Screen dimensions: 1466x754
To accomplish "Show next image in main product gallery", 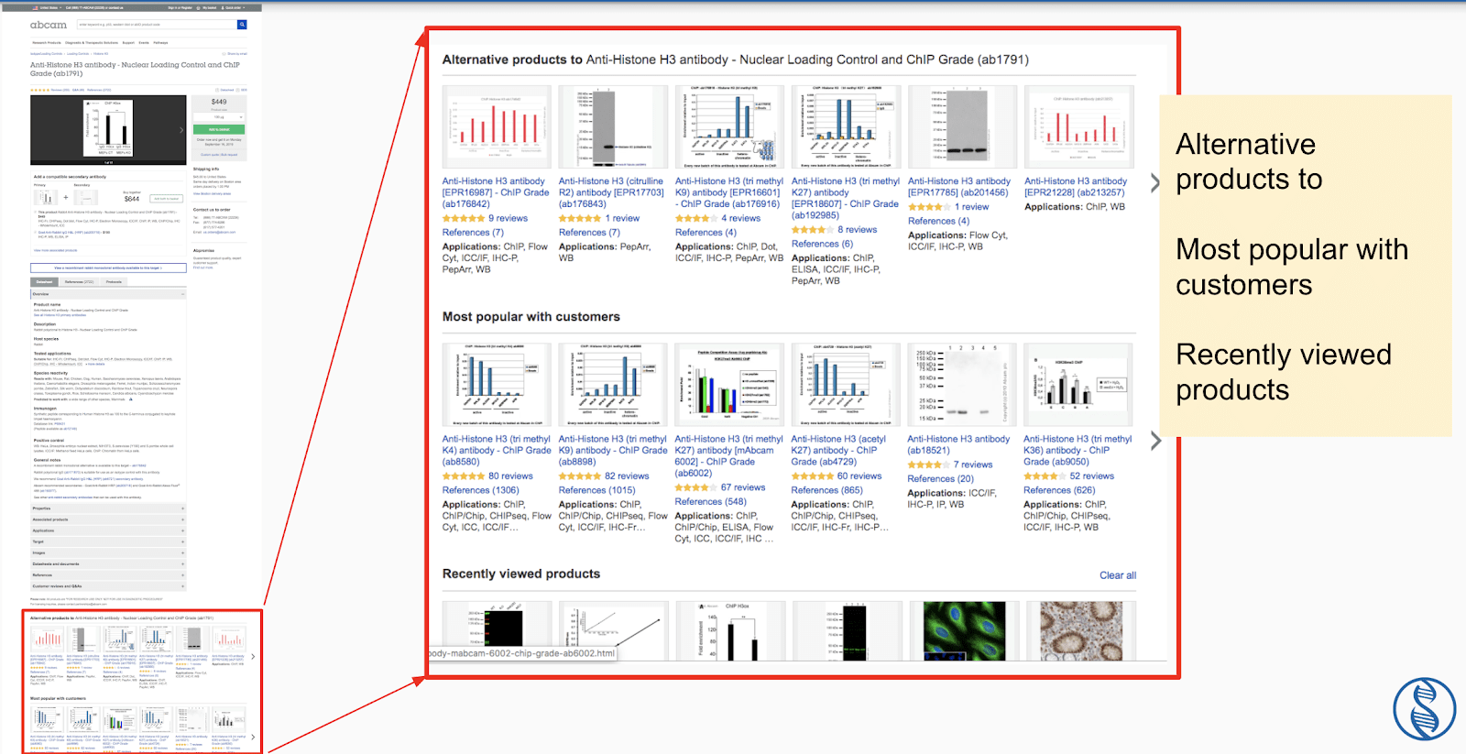I will (181, 129).
